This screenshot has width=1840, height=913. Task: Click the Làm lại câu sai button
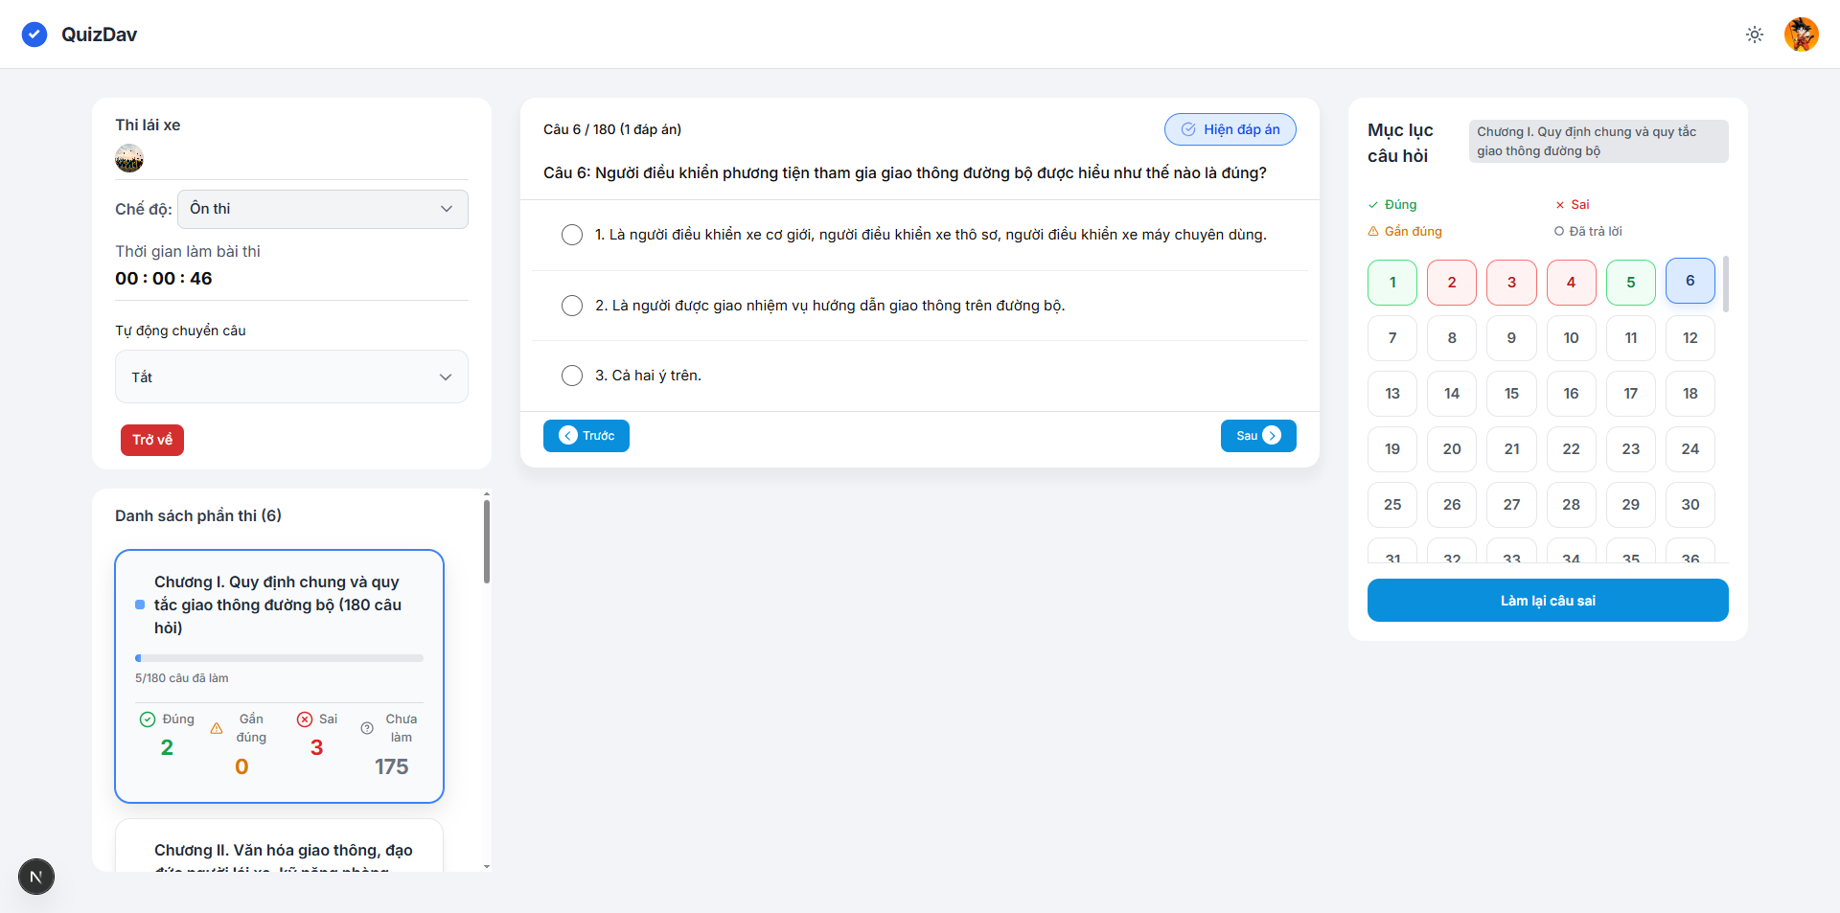click(1547, 601)
